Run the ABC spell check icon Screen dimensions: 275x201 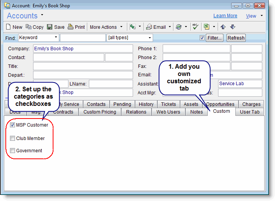pyautogui.click(x=195, y=27)
